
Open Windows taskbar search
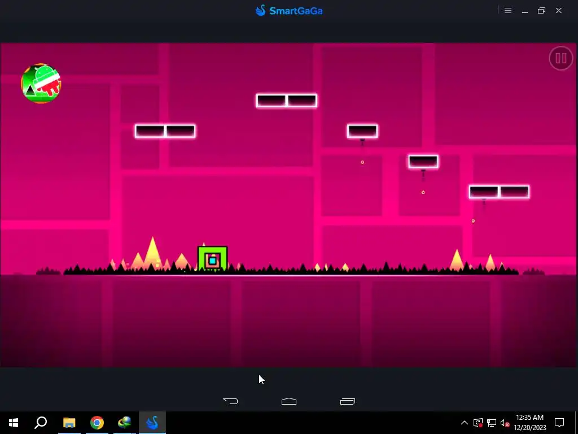point(41,423)
